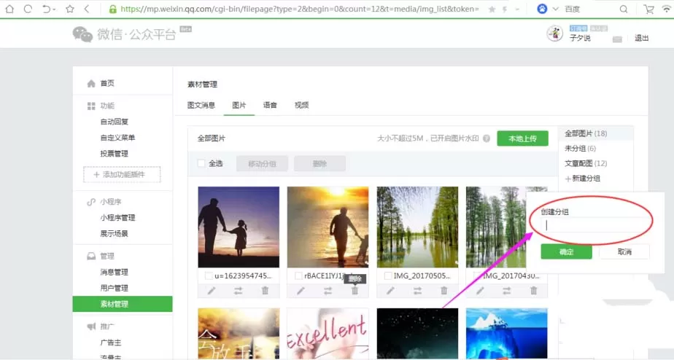Image resolution: width=674 pixels, height=360 pixels.
Task: Open 消息管理 in the sidebar
Action: tap(114, 272)
